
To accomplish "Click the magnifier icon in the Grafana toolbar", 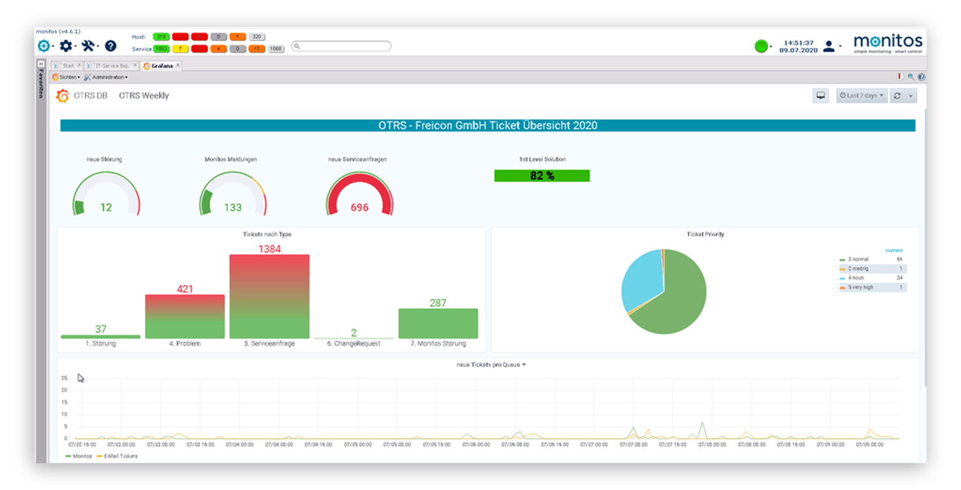I will (x=911, y=77).
